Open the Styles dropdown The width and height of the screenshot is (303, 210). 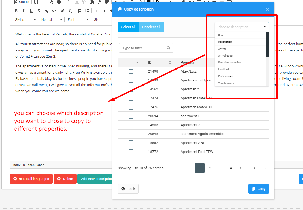(25, 20)
